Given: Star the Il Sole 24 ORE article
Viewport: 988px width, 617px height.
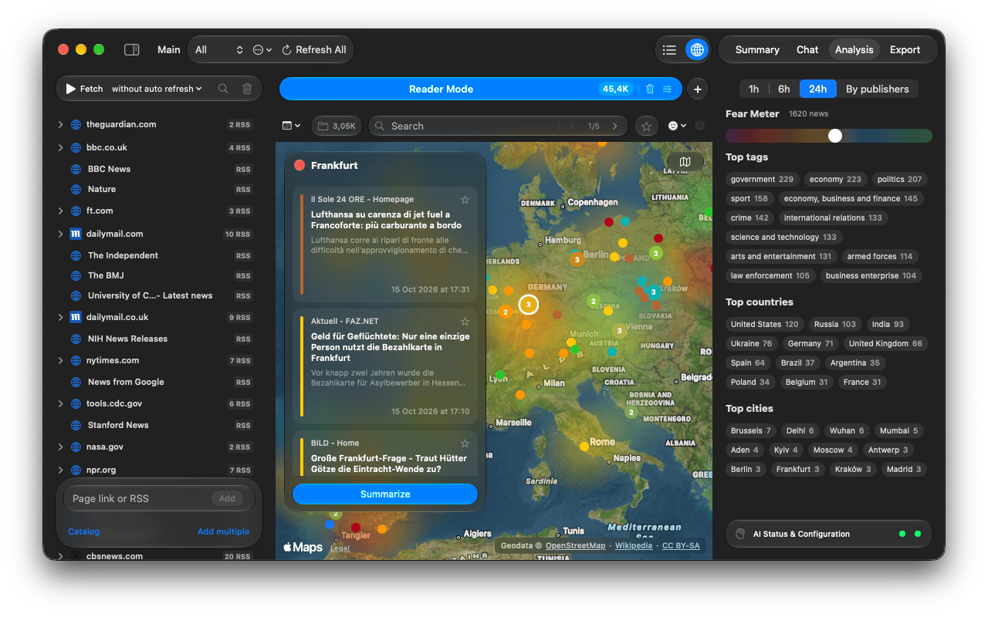Looking at the screenshot, I should (465, 200).
